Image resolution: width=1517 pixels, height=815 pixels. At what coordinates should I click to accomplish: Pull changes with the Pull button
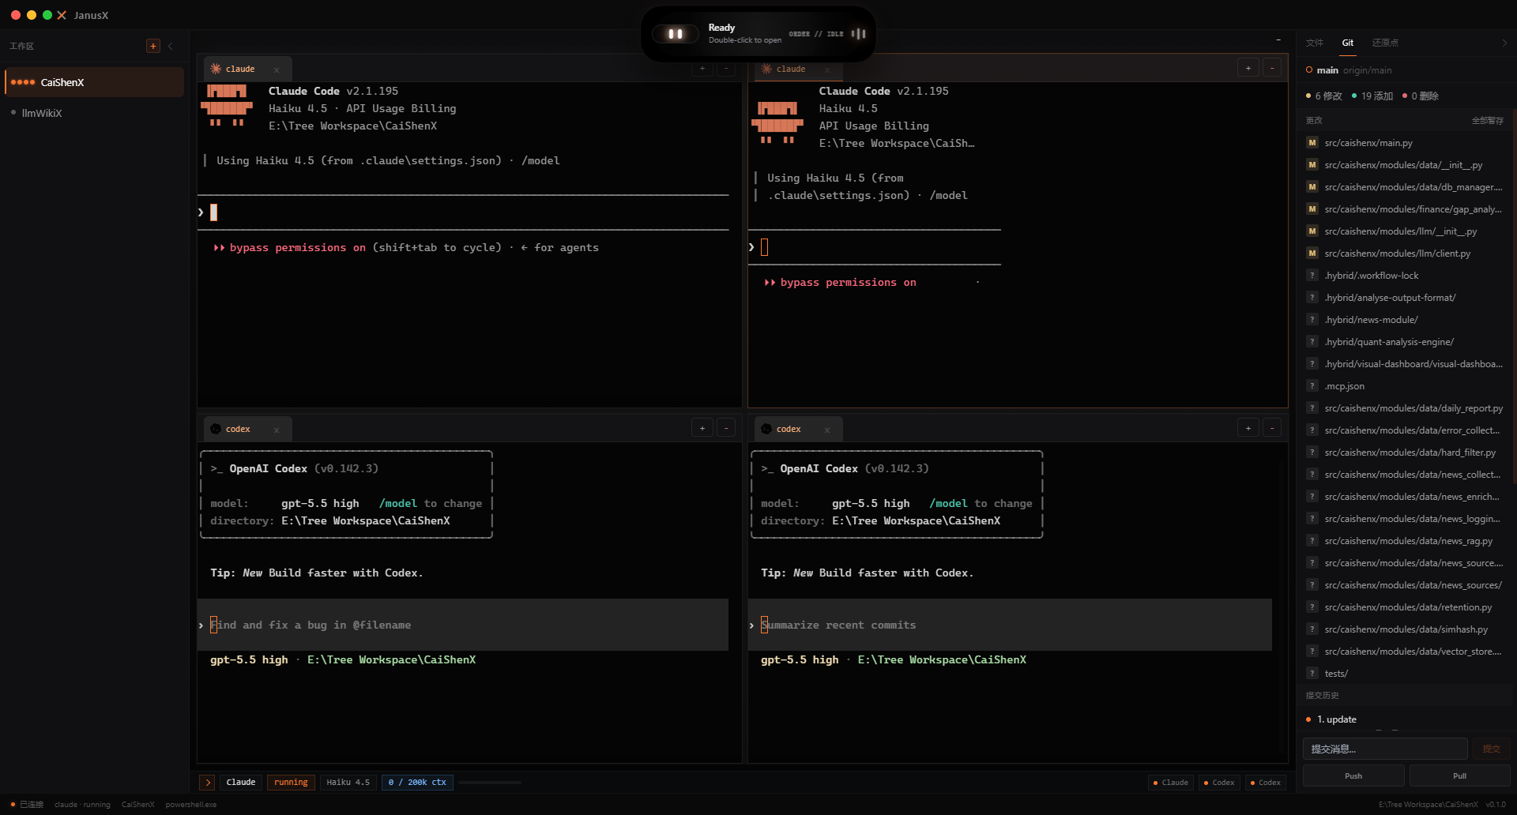1459,776
